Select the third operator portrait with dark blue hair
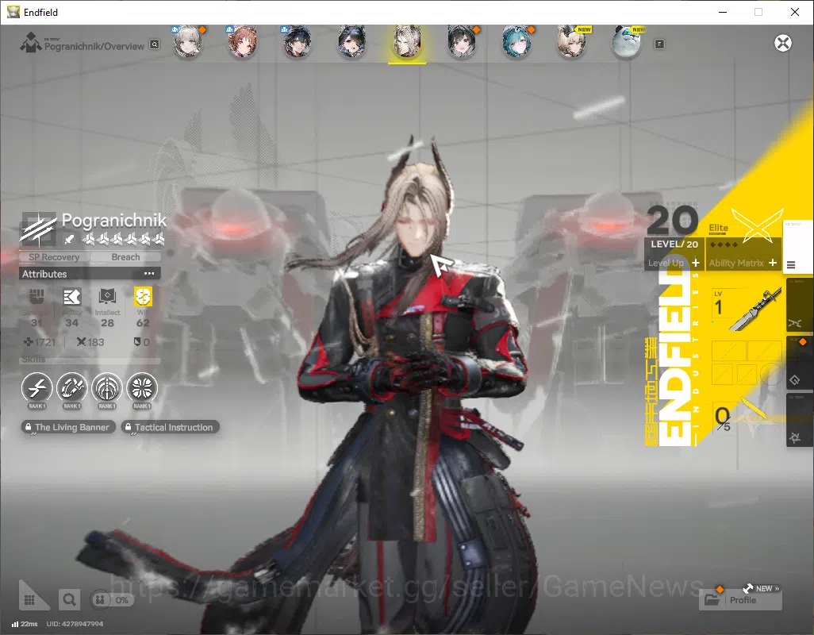 point(298,41)
